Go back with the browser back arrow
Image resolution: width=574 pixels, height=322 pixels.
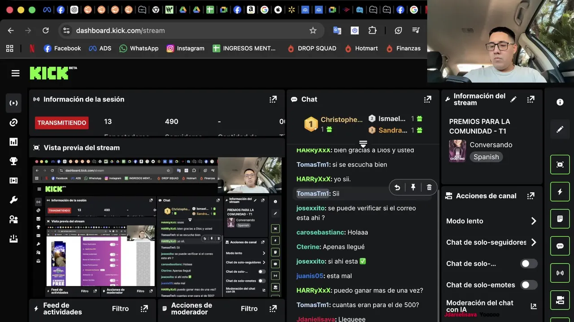tap(11, 30)
